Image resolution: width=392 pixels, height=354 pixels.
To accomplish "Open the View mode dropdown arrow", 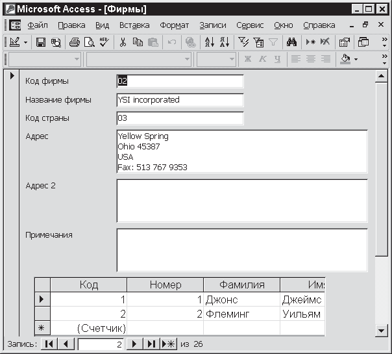I will tap(26, 42).
